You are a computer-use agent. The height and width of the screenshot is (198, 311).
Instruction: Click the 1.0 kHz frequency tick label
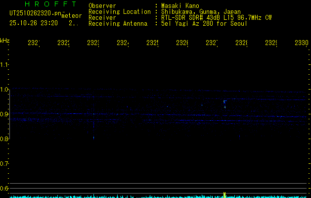(4, 90)
